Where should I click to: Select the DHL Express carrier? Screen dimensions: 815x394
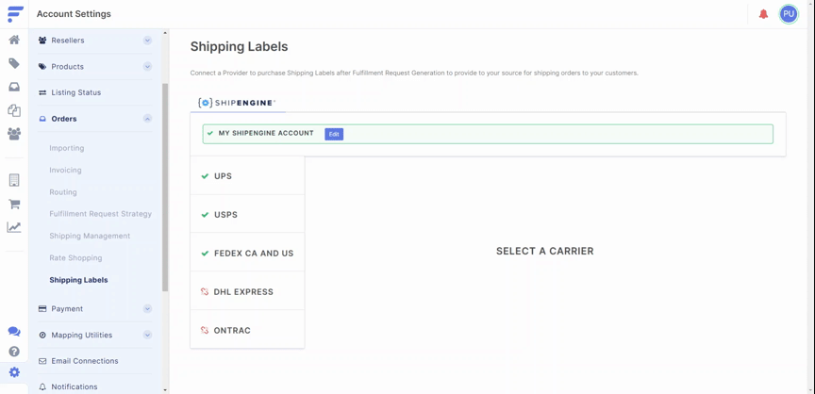(x=247, y=292)
